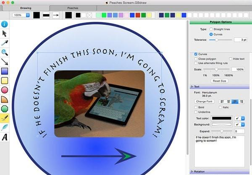Select the Line drawing tool
Image resolution: width=252 pixels, height=175 pixels.
point(5,62)
